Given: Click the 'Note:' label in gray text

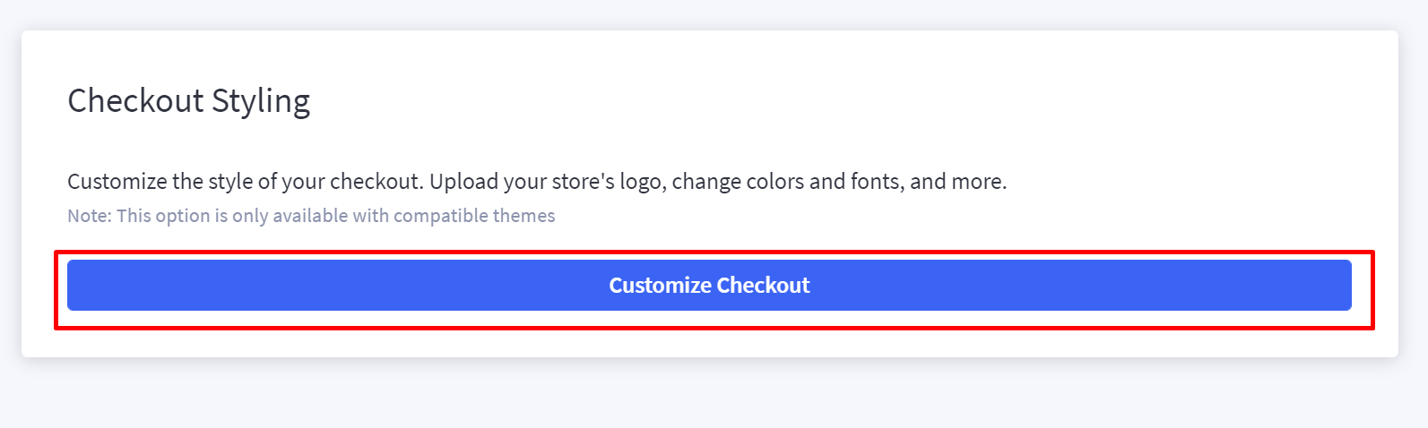Looking at the screenshot, I should click(x=90, y=216).
